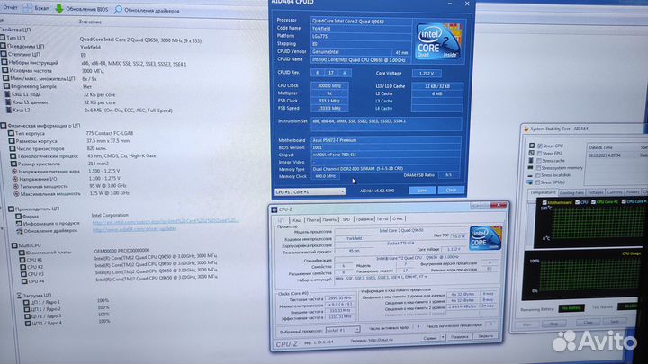The width and height of the screenshot is (648, 364).
Task: Click the Бэкап toolbar icon
Action: 28,8
